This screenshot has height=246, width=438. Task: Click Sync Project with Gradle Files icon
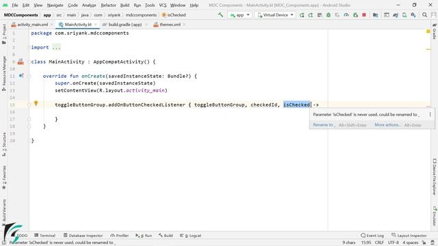pos(396,15)
